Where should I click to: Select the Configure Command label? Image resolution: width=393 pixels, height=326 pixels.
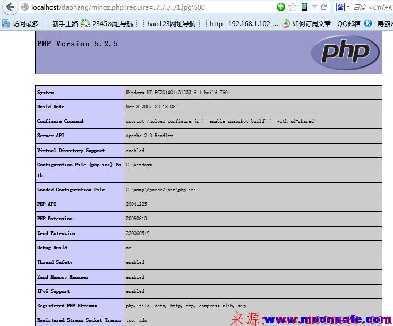coord(60,121)
